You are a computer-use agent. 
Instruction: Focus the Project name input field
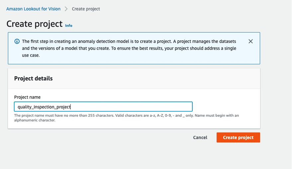[103, 107]
